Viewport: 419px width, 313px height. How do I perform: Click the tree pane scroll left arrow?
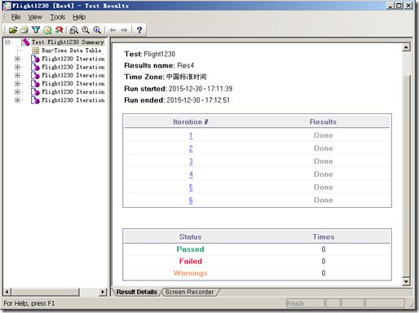(7, 292)
